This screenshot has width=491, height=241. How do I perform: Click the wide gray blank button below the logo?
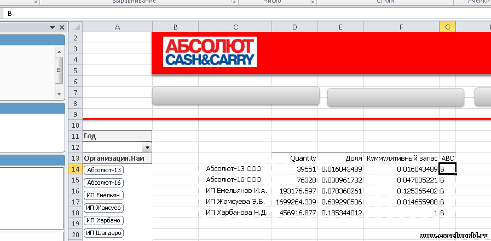[235, 96]
